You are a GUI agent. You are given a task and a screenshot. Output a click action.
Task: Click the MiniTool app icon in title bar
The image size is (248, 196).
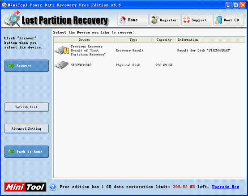click(x=4, y=5)
